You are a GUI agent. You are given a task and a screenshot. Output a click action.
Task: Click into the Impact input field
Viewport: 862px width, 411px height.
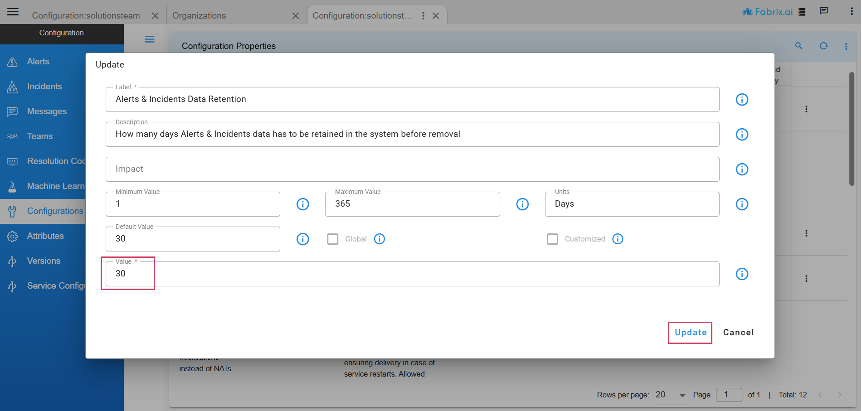coord(412,169)
